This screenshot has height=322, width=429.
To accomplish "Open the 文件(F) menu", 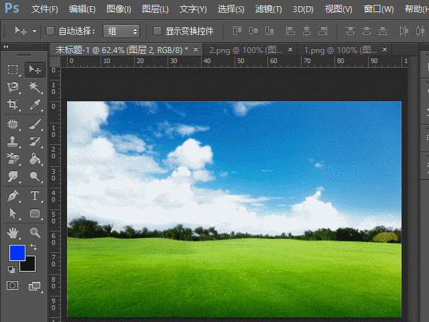I will tap(45, 9).
